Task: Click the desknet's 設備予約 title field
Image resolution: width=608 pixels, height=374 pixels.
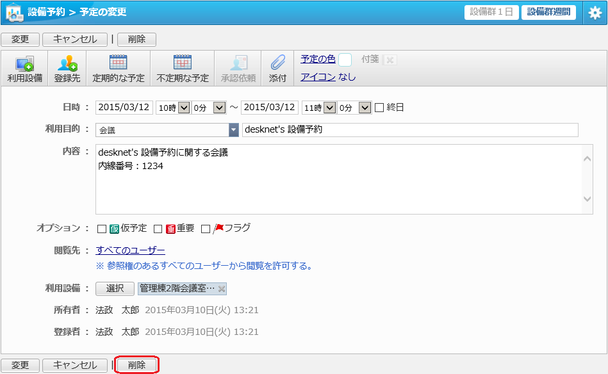Action: (410, 130)
